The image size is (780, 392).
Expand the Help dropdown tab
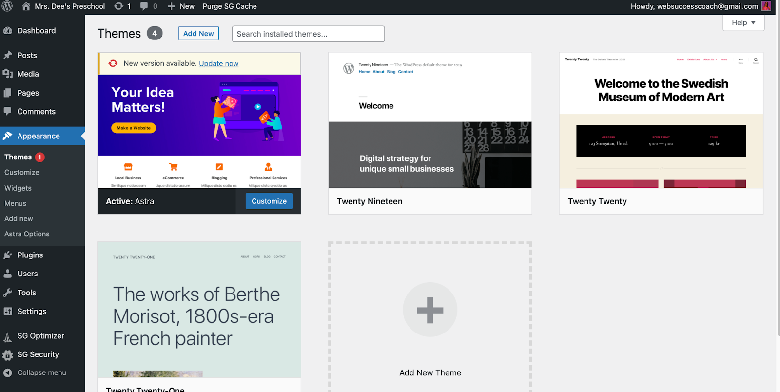point(743,23)
